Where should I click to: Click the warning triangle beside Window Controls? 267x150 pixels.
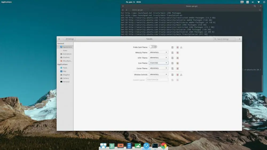tap(181, 75)
